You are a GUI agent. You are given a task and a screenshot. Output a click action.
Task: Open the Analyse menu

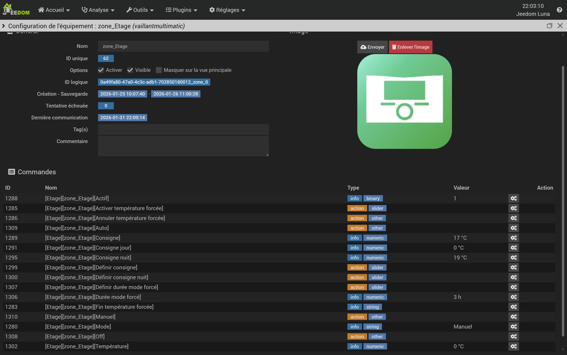tap(98, 10)
